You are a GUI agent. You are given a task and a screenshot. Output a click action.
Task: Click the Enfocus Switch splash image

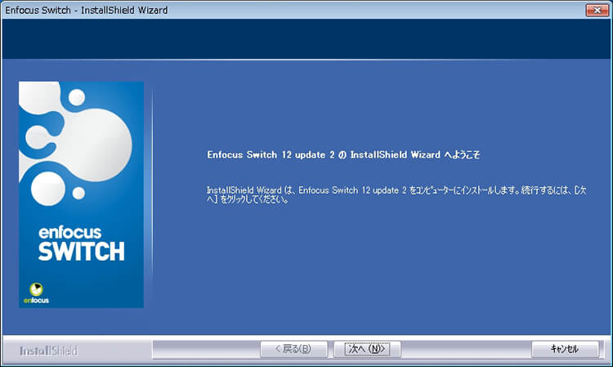tap(81, 195)
